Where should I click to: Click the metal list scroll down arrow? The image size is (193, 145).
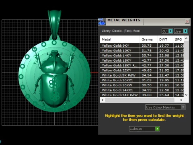pyautogui.click(x=186, y=95)
